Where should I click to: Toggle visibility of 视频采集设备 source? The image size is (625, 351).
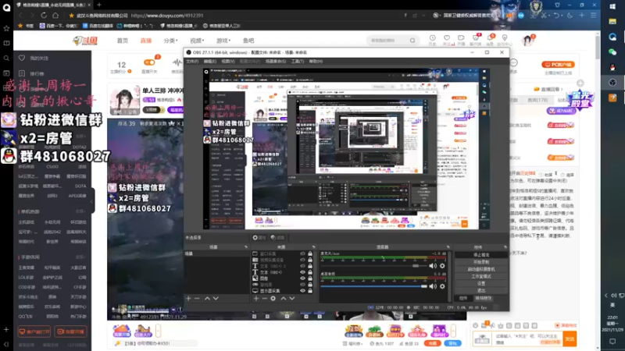302,260
